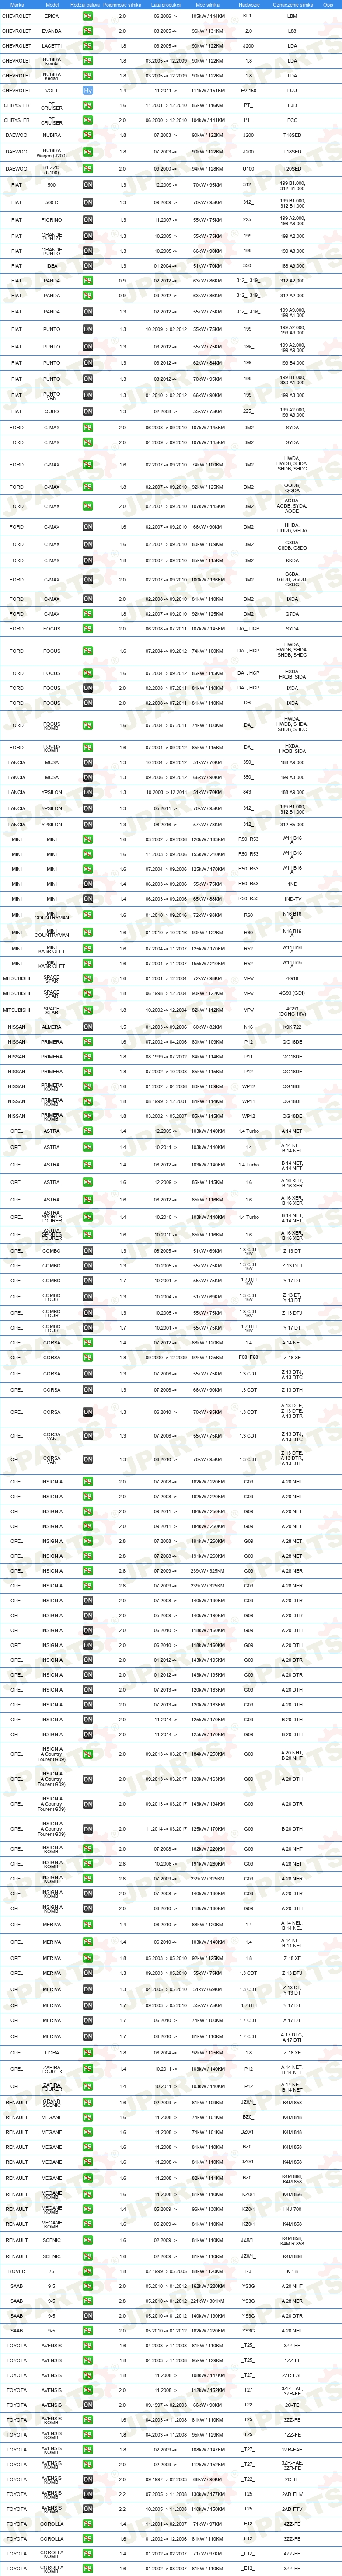Click the LACETTI model cell

[x=52, y=46]
